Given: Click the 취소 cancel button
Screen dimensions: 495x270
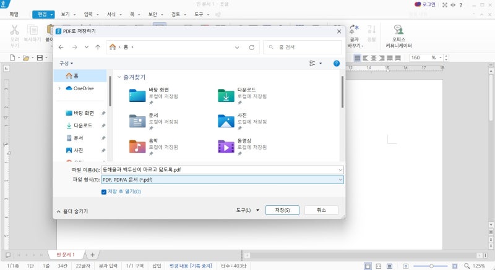Looking at the screenshot, I should click(321, 210).
